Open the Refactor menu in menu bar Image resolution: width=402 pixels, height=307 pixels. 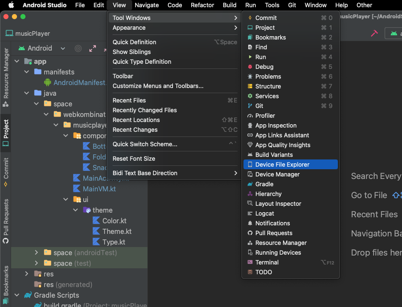pos(202,5)
